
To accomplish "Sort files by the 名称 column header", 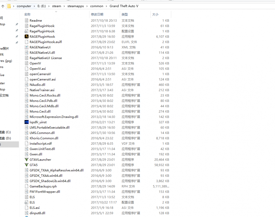I will pyautogui.click(x=27, y=14).
